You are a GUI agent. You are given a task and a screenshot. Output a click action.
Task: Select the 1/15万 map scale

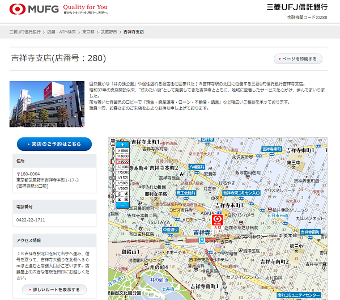[123, 178]
